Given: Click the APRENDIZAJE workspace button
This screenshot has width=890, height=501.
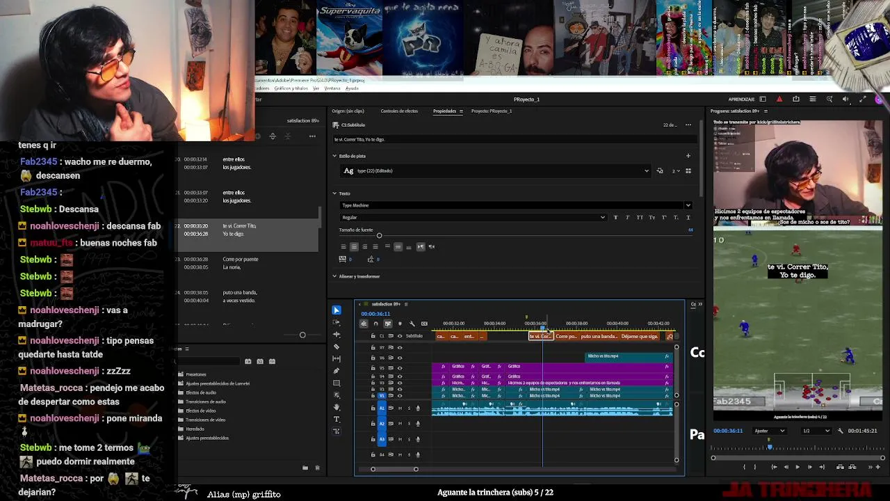Looking at the screenshot, I should (x=741, y=100).
